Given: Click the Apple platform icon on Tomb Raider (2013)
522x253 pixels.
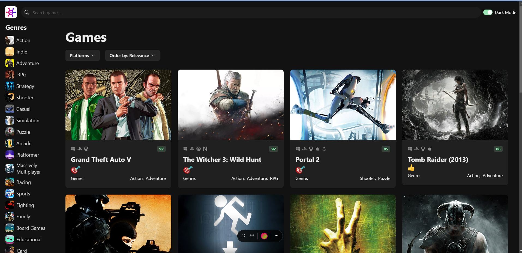Looking at the screenshot, I should (430, 149).
